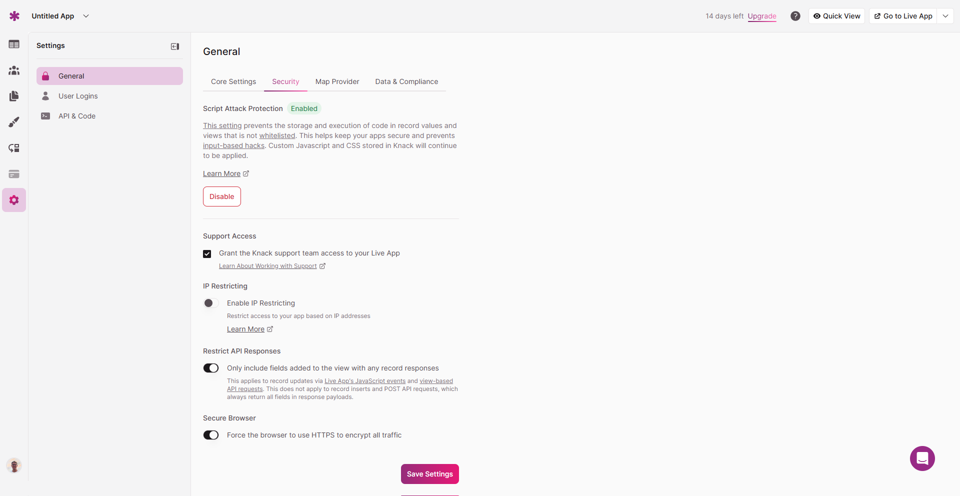Screen dimensions: 960x496
Task: Turn off Restrict API Responses toggle
Action: coord(211,368)
